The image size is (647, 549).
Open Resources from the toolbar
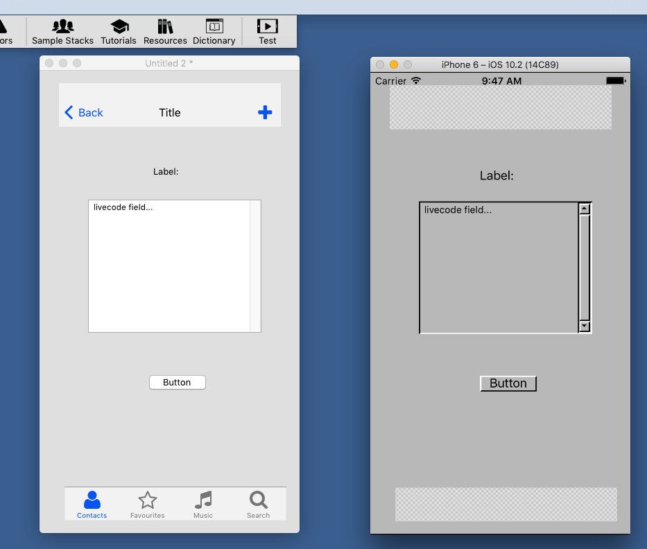pos(165,32)
